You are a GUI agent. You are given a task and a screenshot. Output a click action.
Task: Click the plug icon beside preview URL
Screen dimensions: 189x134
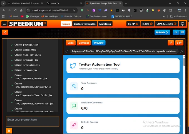tap(182, 51)
